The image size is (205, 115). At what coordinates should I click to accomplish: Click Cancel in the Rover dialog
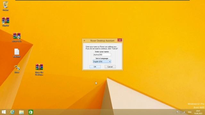coord(110,67)
